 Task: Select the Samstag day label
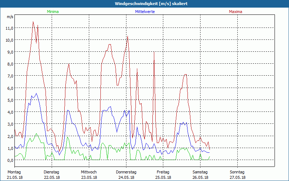pos(200,172)
